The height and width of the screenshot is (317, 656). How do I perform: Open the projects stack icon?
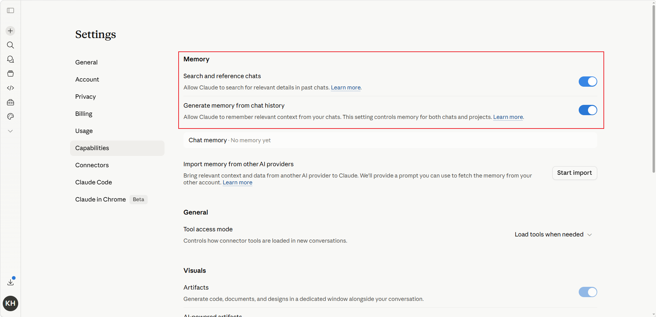coord(10,74)
